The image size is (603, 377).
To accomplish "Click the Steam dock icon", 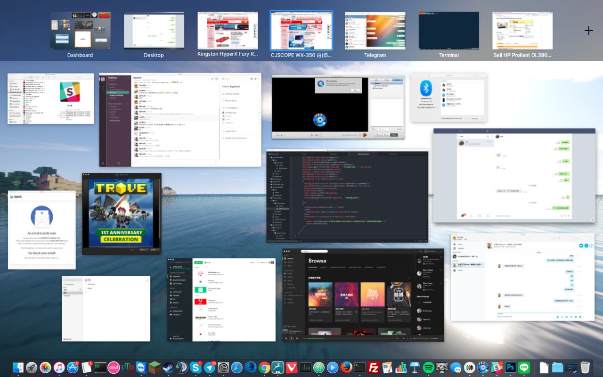I will [x=168, y=368].
